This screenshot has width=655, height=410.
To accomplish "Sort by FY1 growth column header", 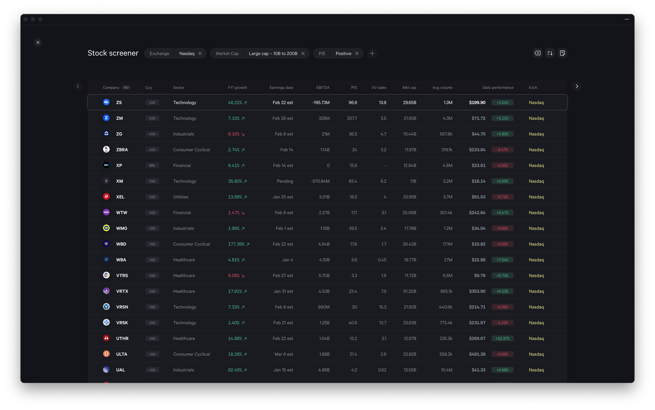I will (x=237, y=88).
